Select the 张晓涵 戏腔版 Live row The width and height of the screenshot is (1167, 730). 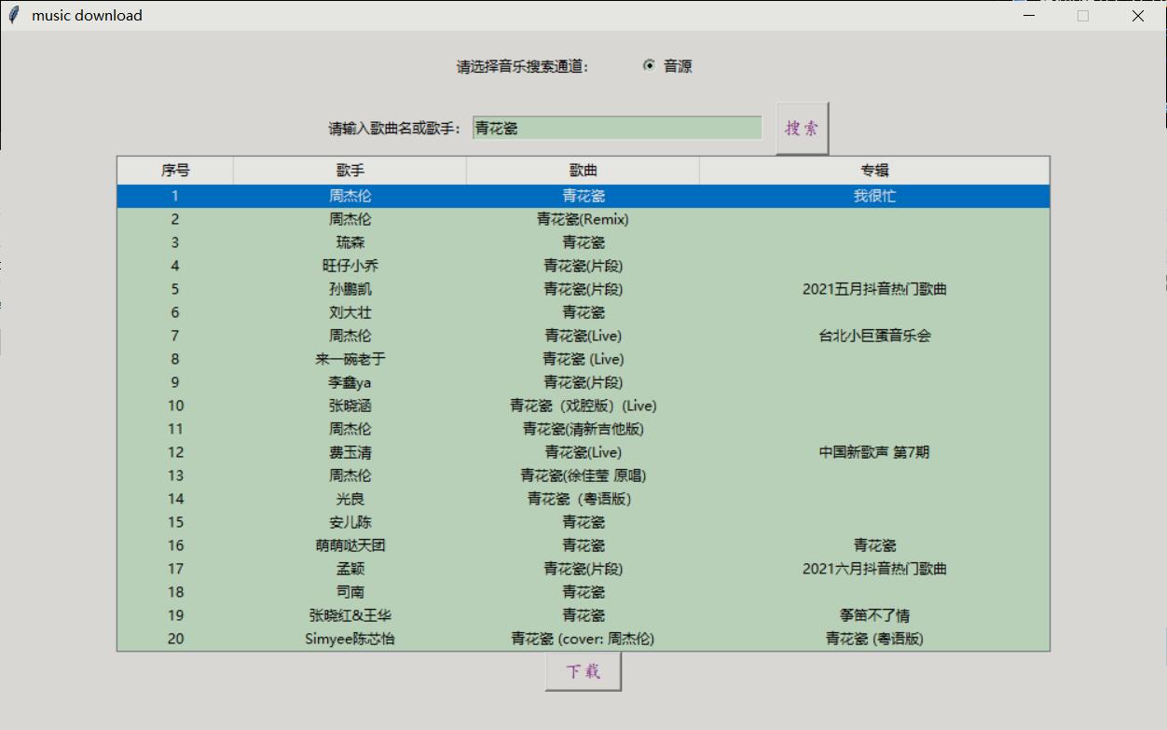[x=583, y=406]
